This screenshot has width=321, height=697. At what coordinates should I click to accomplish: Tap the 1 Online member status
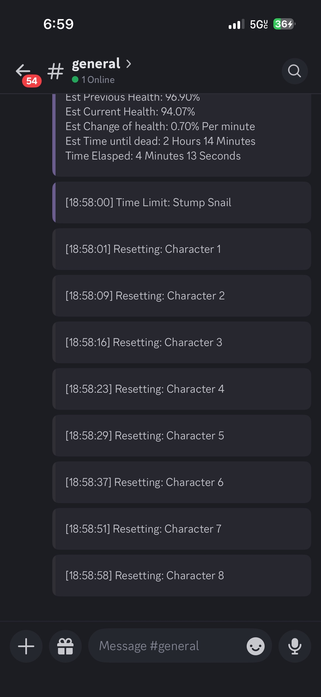coord(94,80)
